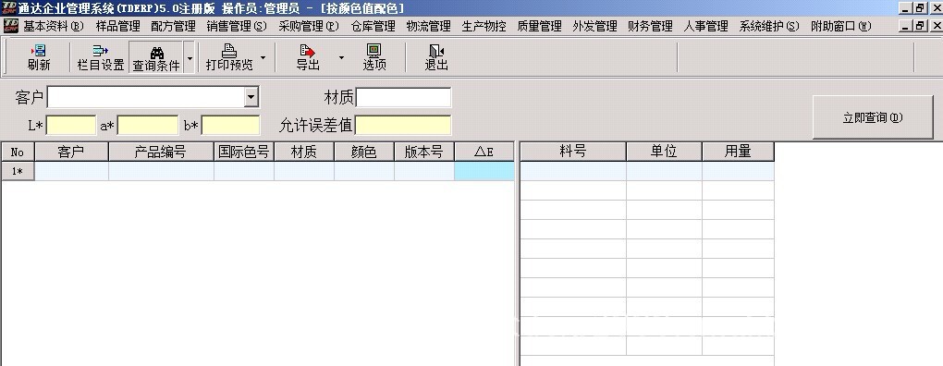The height and width of the screenshot is (366, 943).
Task: Click the 退出 exit door icon
Action: pos(436,51)
